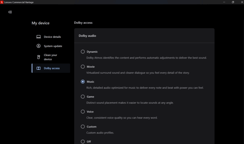This screenshot has width=244, height=144.
Task: Click the 'Dolby audio' card heading
Action: tap(87, 36)
